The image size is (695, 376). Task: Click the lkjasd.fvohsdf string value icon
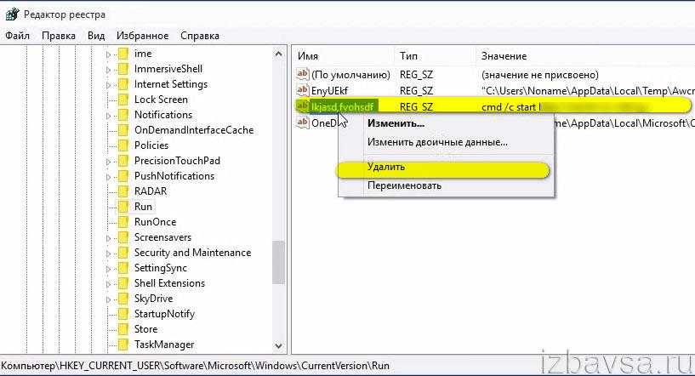coord(302,106)
